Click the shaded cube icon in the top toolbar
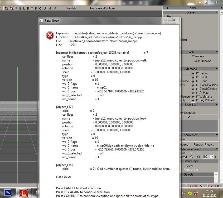 [7, 8]
